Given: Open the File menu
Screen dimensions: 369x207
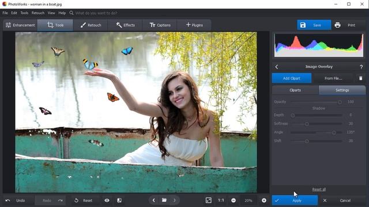Looking at the screenshot, I should click(x=5, y=13).
